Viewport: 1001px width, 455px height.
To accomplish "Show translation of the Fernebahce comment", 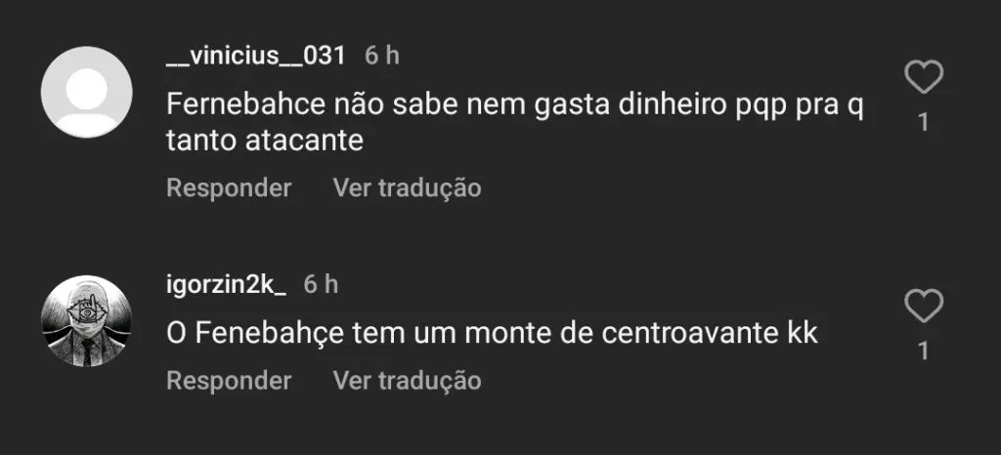I will coord(407,187).
